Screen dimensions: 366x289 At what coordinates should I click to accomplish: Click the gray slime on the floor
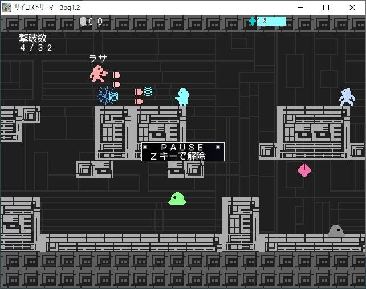[x=336, y=230]
